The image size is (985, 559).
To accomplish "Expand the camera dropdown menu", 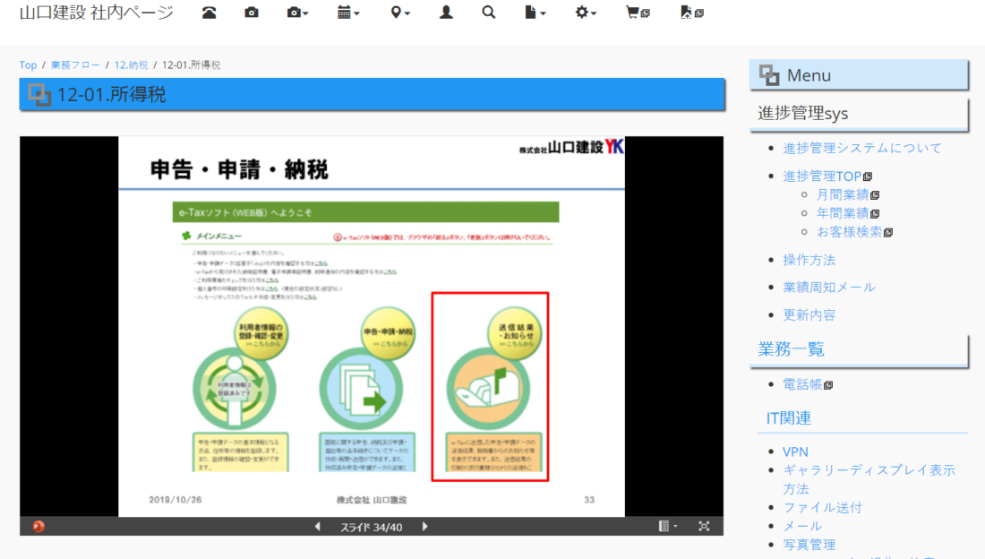I will click(297, 13).
